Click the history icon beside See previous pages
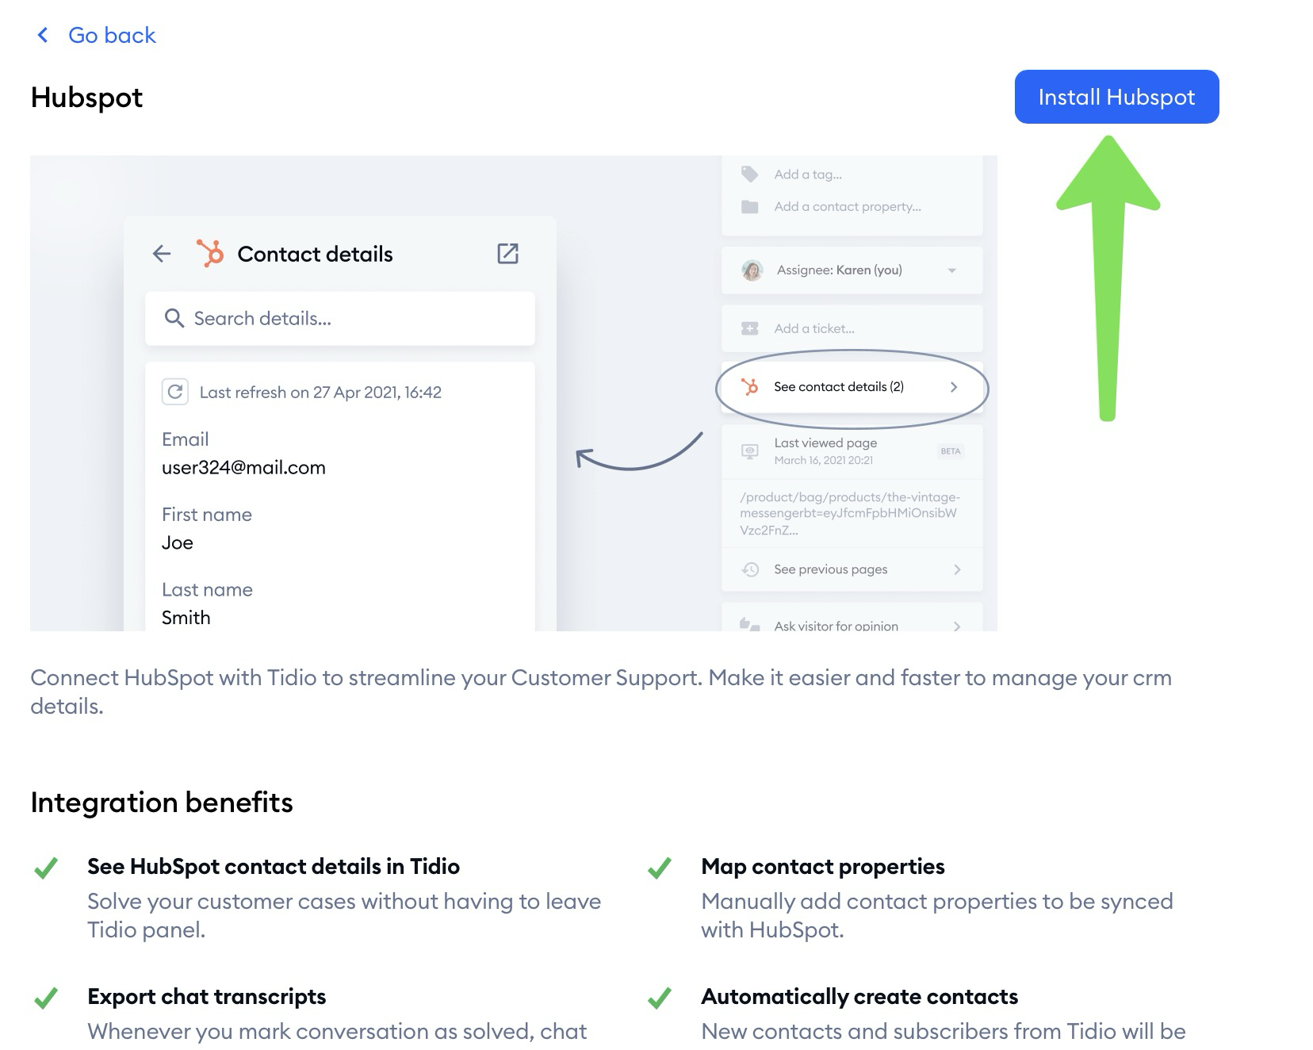1313x1050 pixels. 748,569
